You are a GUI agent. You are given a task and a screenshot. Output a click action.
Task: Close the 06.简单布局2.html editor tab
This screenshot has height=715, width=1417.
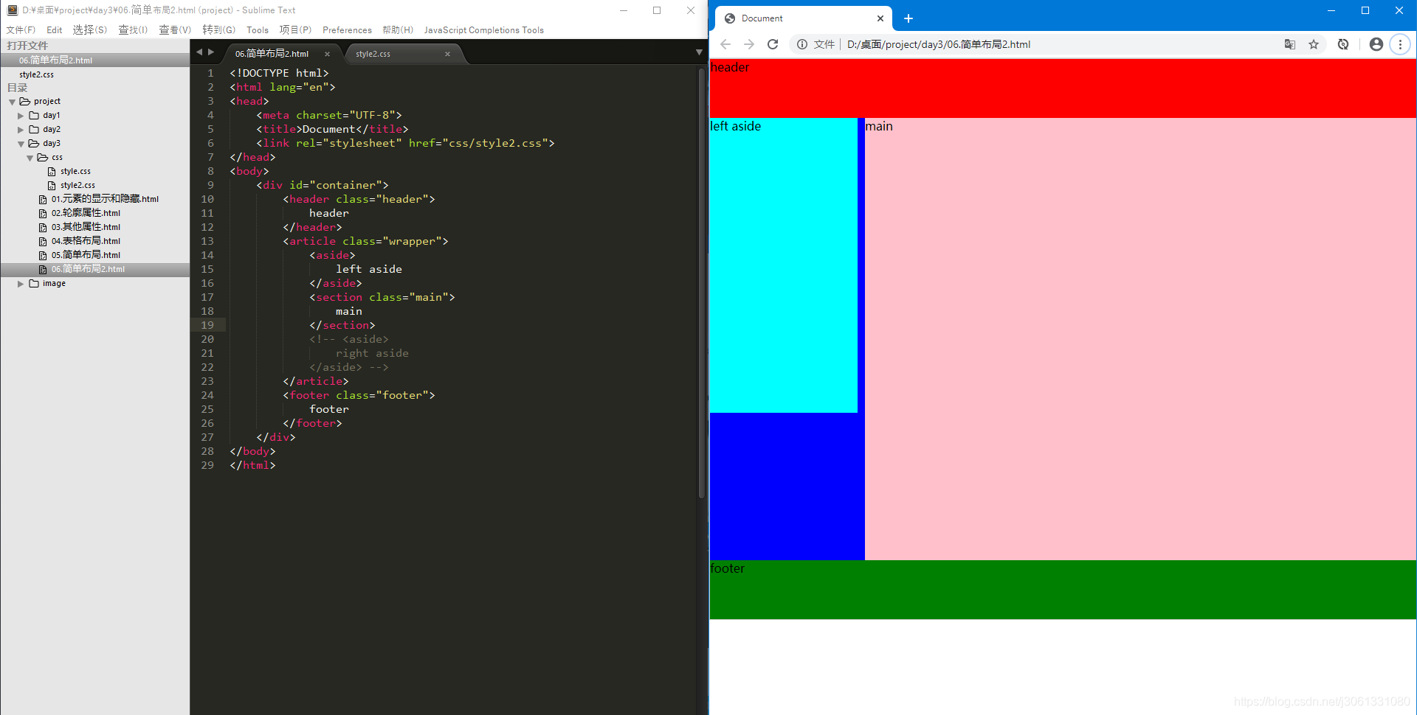click(327, 54)
